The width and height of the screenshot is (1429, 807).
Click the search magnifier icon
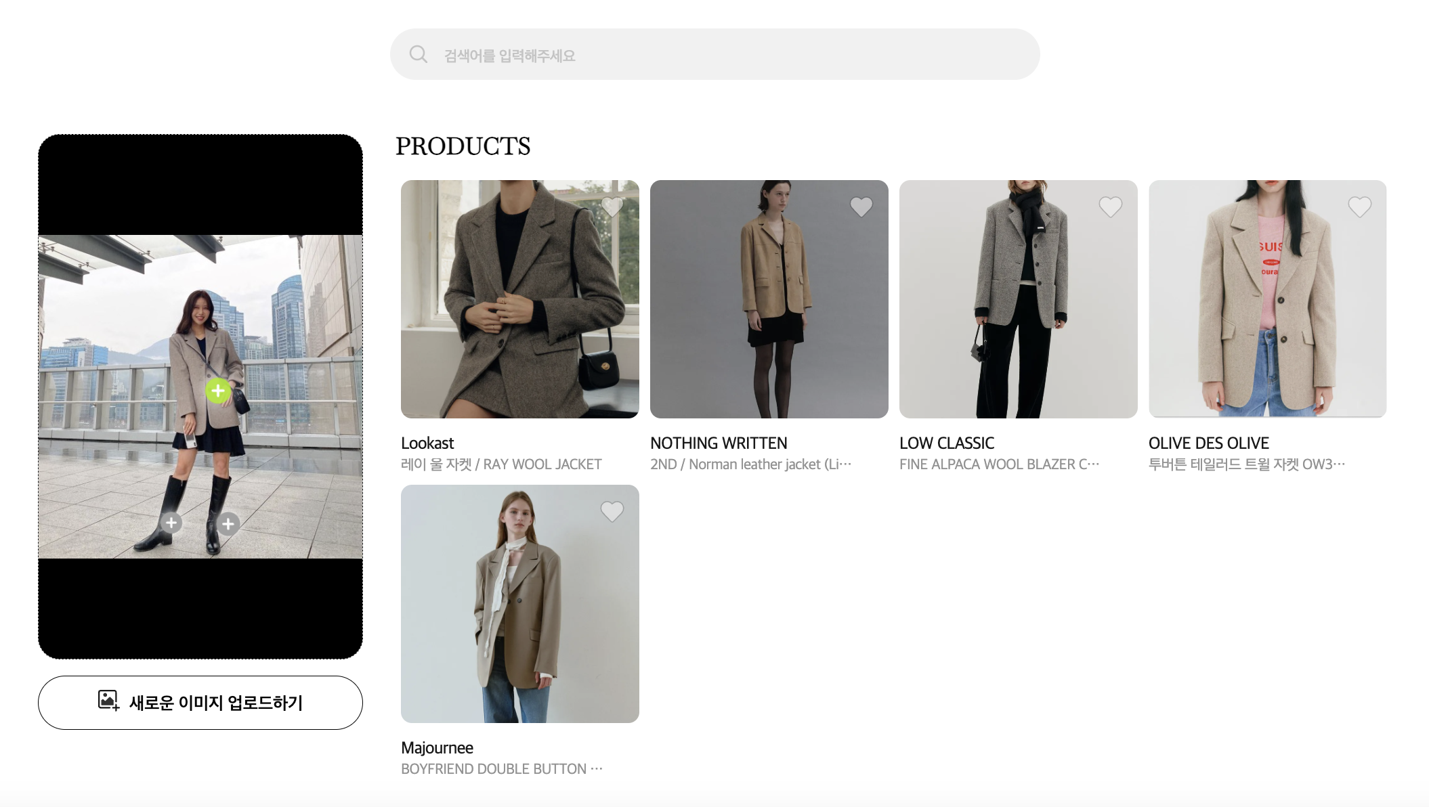tap(419, 54)
